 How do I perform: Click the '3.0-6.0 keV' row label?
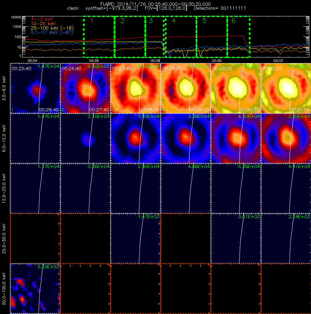4,88
